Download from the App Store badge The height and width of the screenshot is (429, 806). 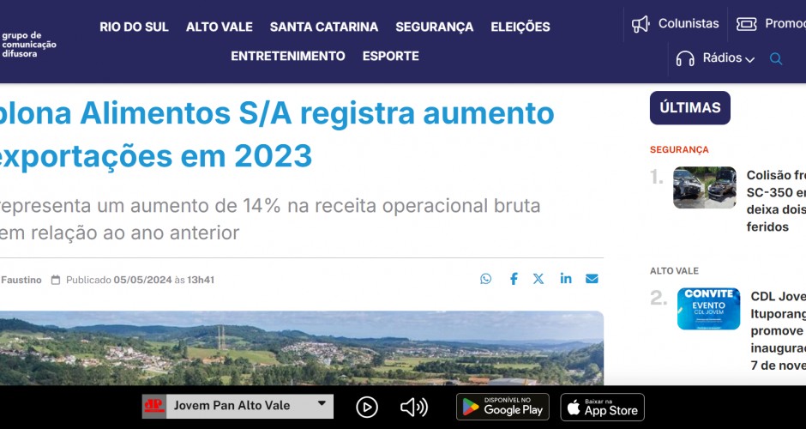tap(603, 407)
